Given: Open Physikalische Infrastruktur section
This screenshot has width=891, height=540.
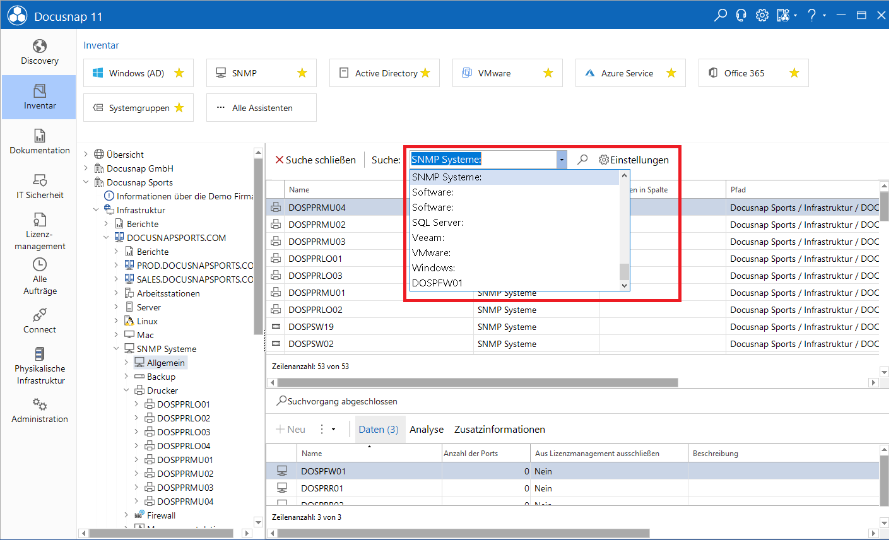Looking at the screenshot, I should click(39, 366).
